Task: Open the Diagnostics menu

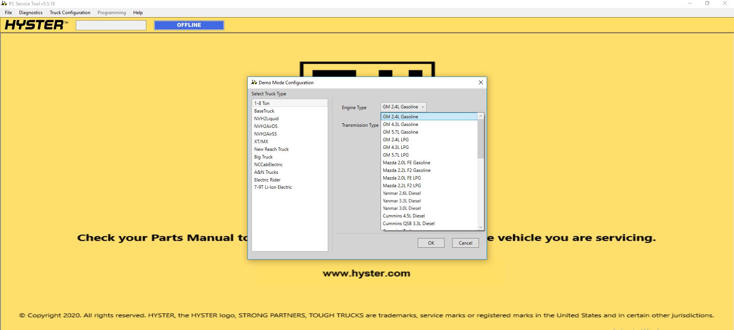Action: [31, 13]
